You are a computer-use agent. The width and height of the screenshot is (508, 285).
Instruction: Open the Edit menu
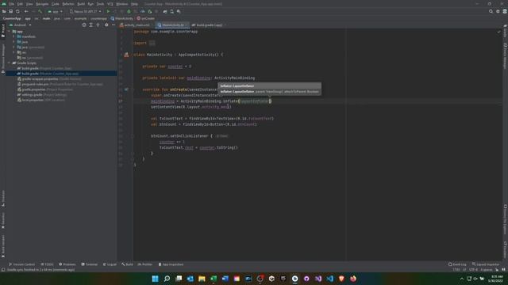click(x=20, y=4)
